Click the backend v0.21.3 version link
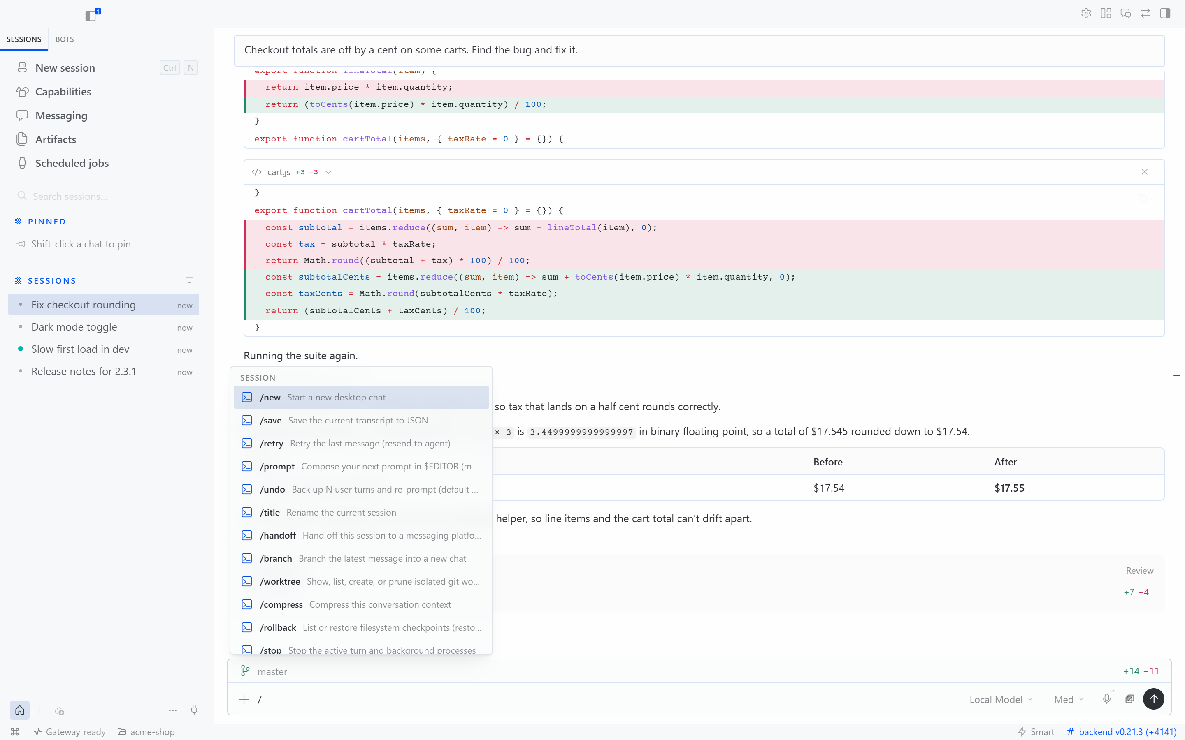The image size is (1185, 740). (x=1121, y=732)
